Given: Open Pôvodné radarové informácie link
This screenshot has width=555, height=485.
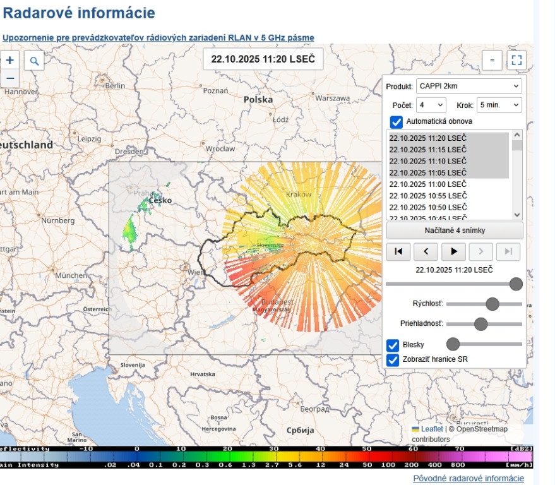Looking at the screenshot, I should tap(468, 478).
